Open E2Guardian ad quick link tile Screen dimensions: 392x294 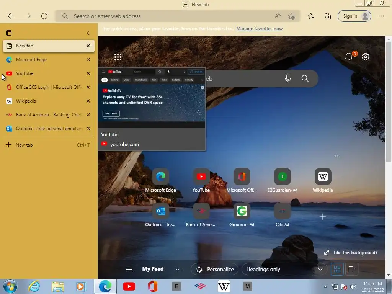[282, 181]
